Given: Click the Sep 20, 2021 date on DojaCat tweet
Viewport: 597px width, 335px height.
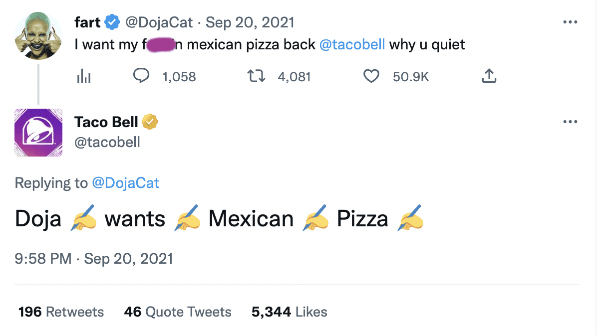Looking at the screenshot, I should (250, 22).
